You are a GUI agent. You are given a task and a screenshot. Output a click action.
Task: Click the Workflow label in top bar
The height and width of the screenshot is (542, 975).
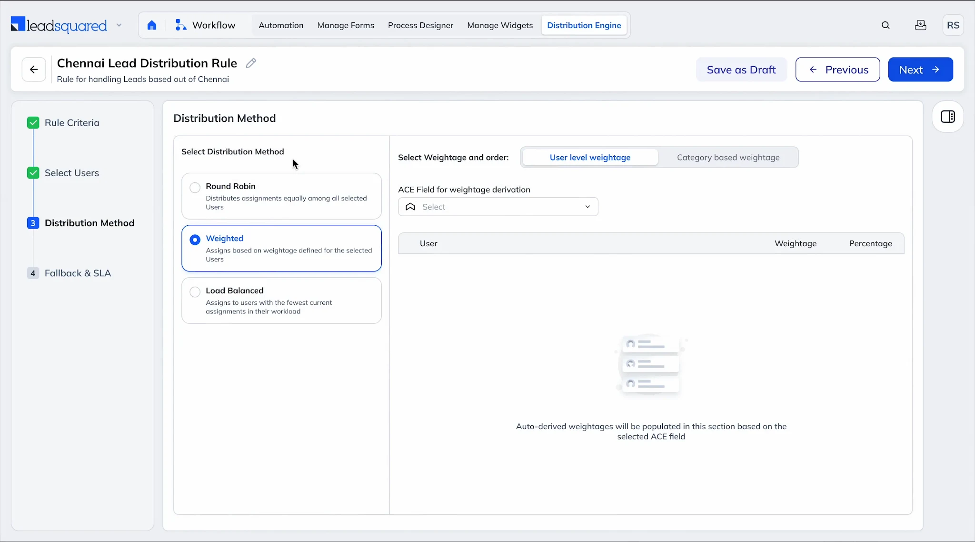pos(214,25)
